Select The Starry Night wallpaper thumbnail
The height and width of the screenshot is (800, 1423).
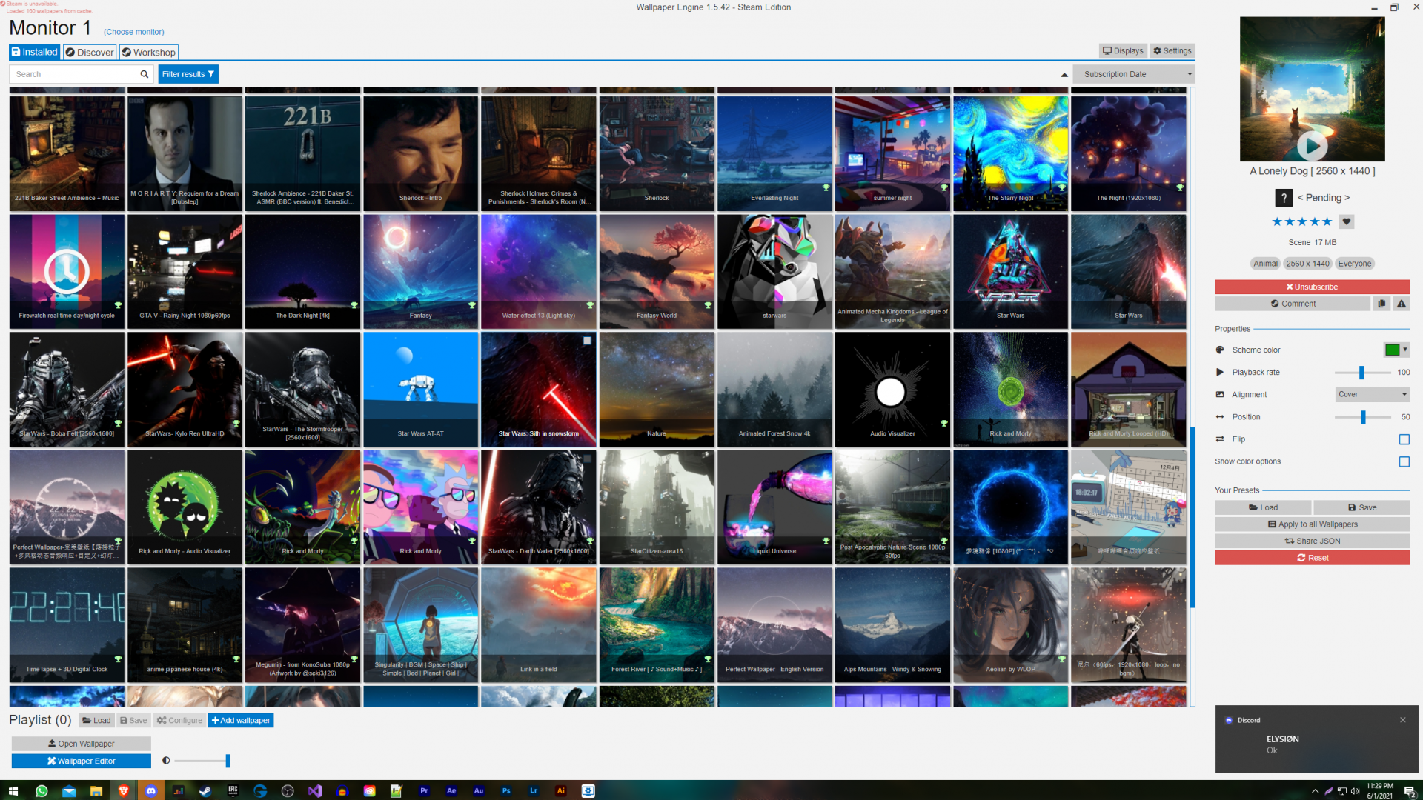[1010, 154]
